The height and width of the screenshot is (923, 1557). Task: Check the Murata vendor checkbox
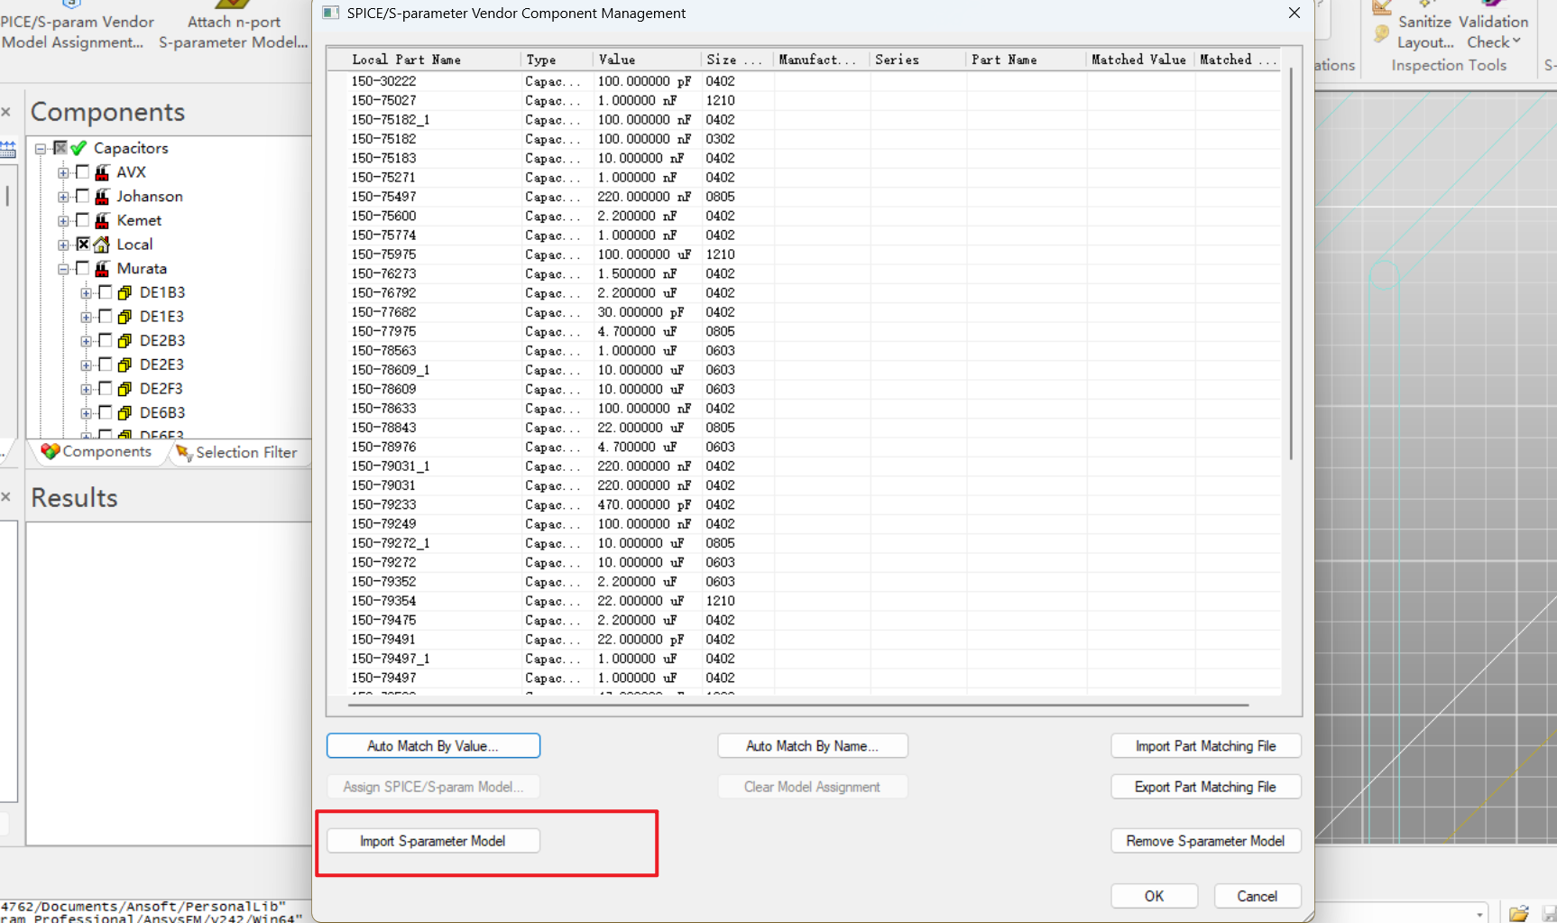coord(83,268)
